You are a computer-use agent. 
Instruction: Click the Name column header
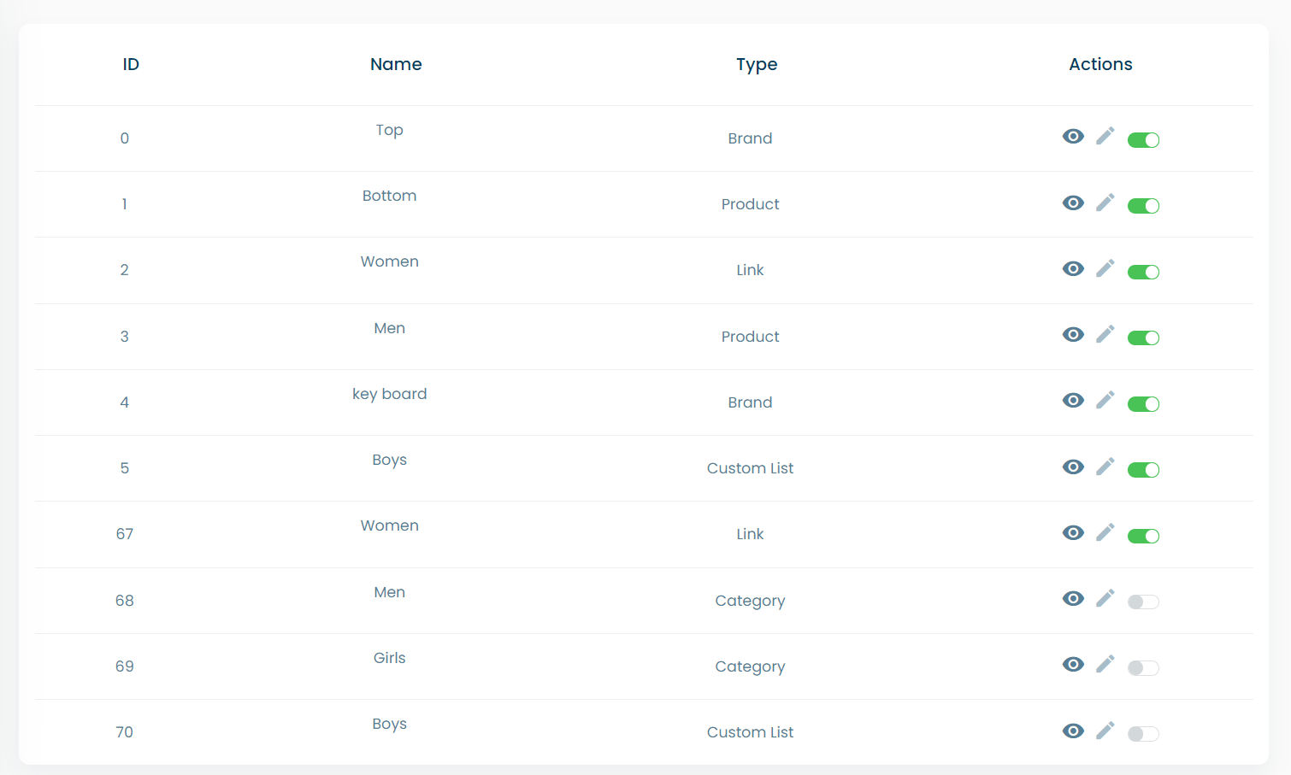396,64
